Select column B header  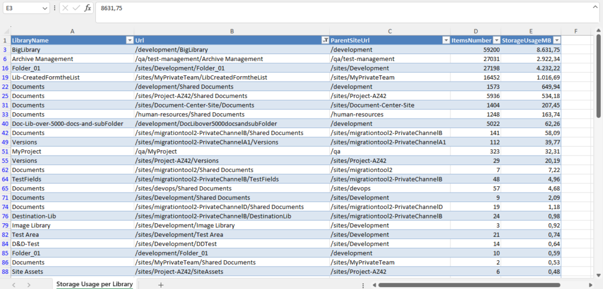point(232,32)
